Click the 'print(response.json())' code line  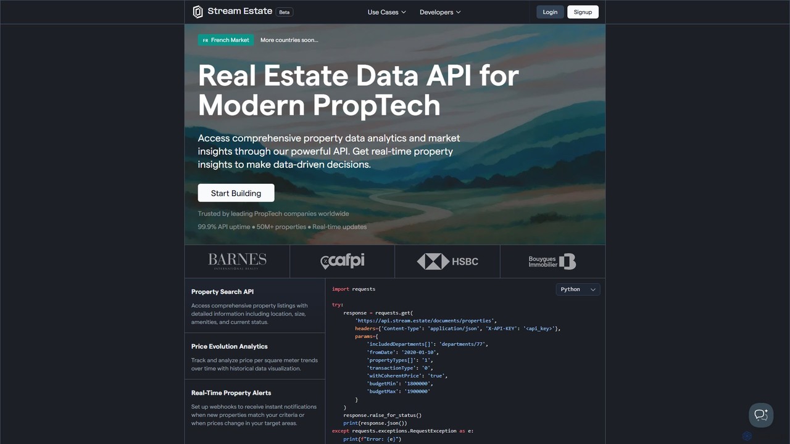375,423
